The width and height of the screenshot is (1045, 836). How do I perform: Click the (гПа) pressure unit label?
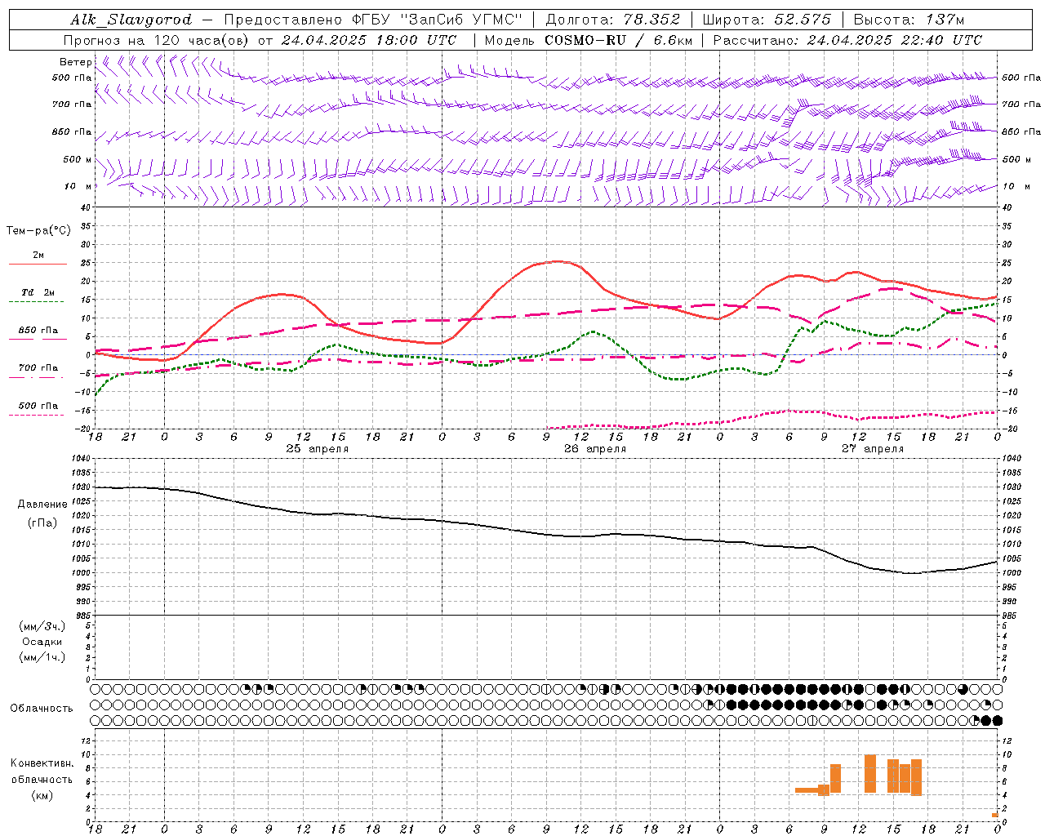click(42, 522)
